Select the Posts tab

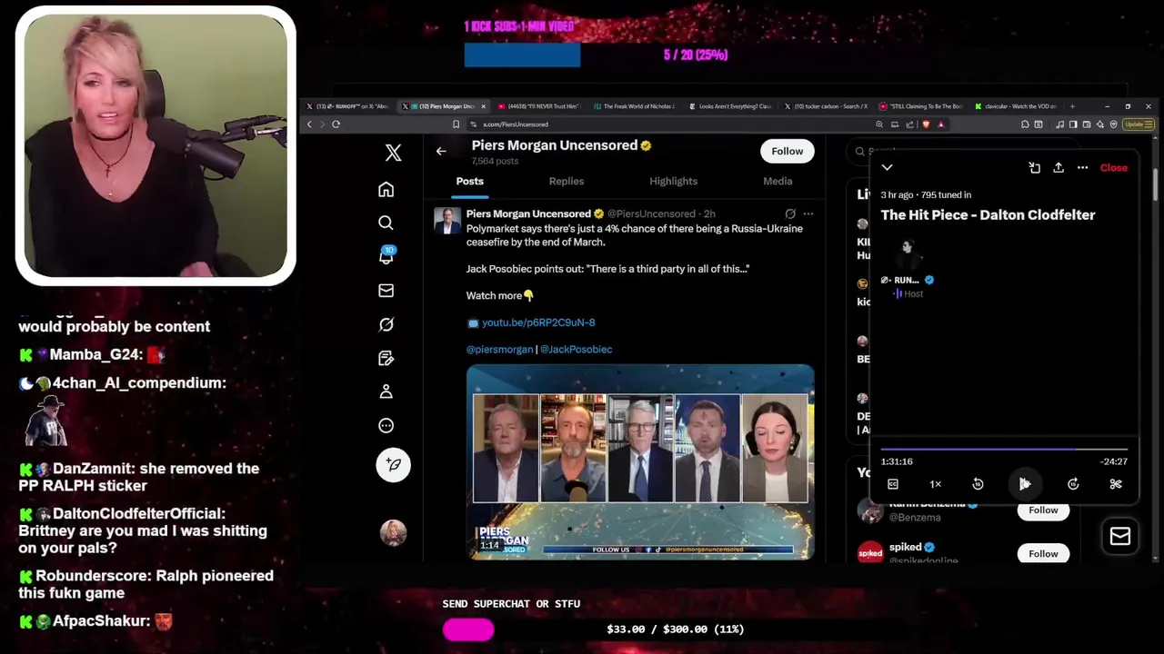click(x=469, y=181)
